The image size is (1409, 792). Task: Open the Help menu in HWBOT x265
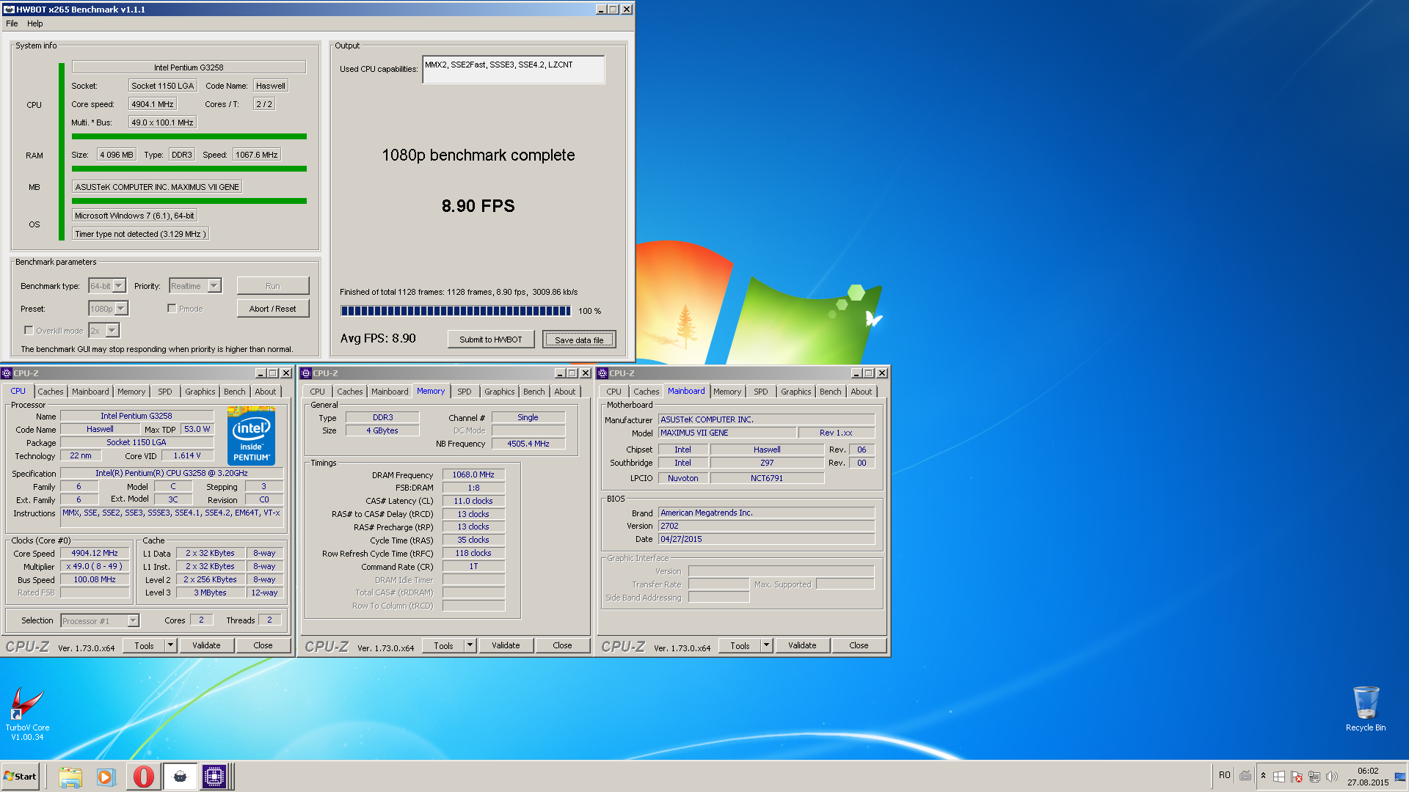[35, 23]
